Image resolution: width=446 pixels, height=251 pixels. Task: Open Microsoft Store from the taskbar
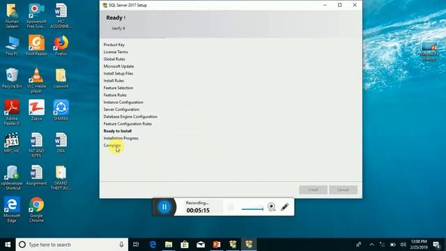pyautogui.click(x=185, y=245)
